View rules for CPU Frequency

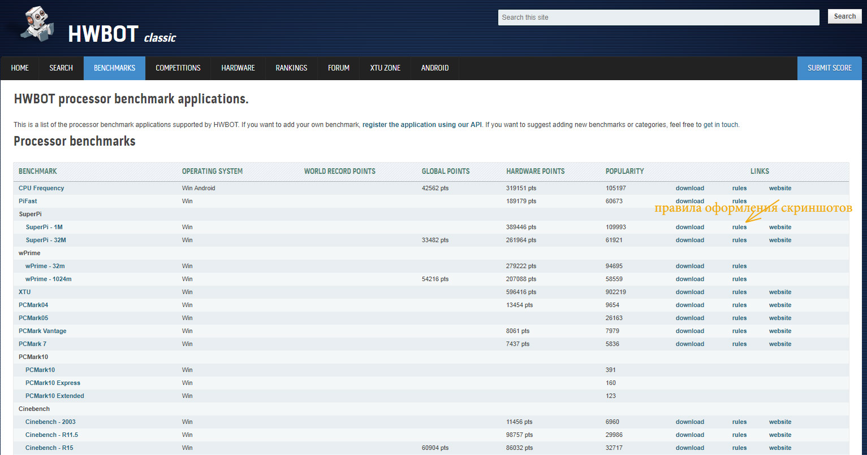[x=739, y=188]
